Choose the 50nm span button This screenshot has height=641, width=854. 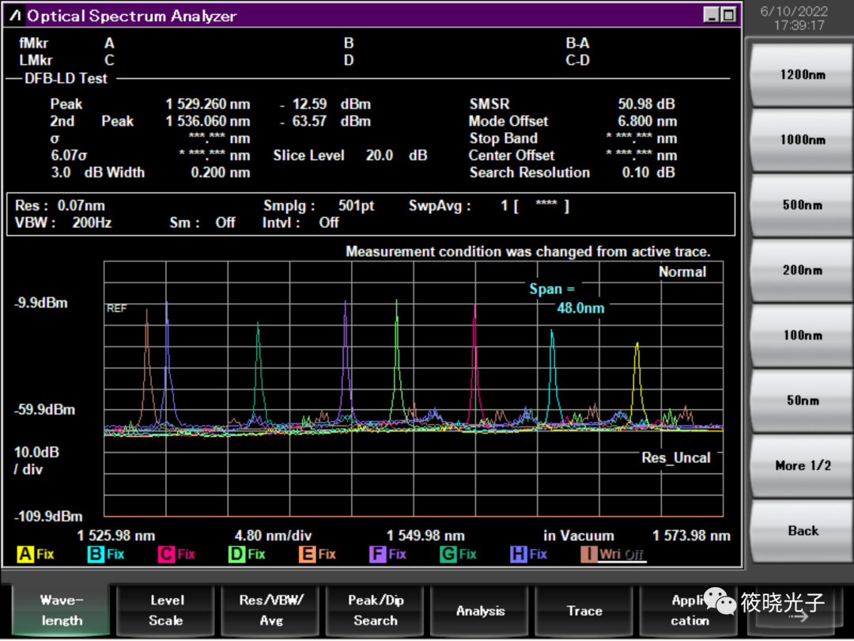click(x=802, y=400)
